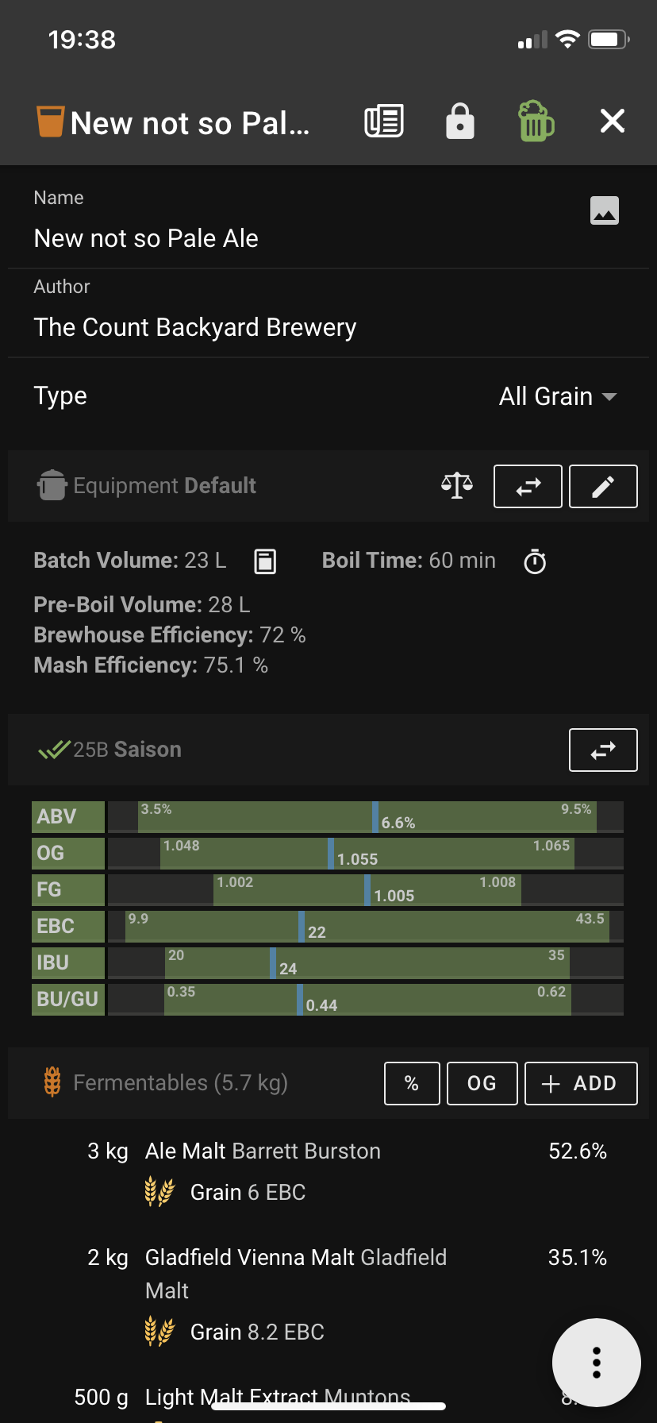Open the recipe notes newspaper icon
This screenshot has width=657, height=1423.
pos(384,121)
